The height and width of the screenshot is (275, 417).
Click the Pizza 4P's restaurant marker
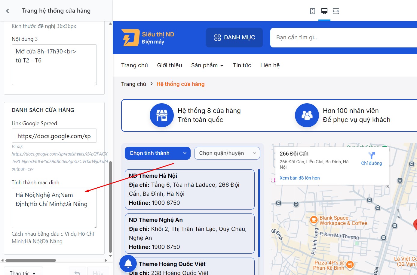pyautogui.click(x=349, y=264)
